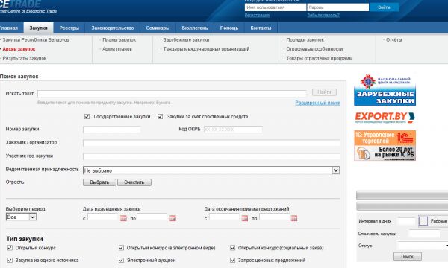Click Поиск button in side widget
The height and width of the screenshot is (268, 448).
coord(408,256)
